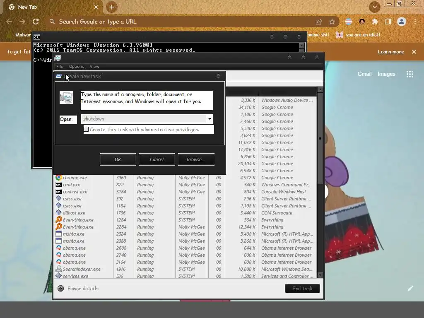Click End task button

pyautogui.click(x=302, y=289)
